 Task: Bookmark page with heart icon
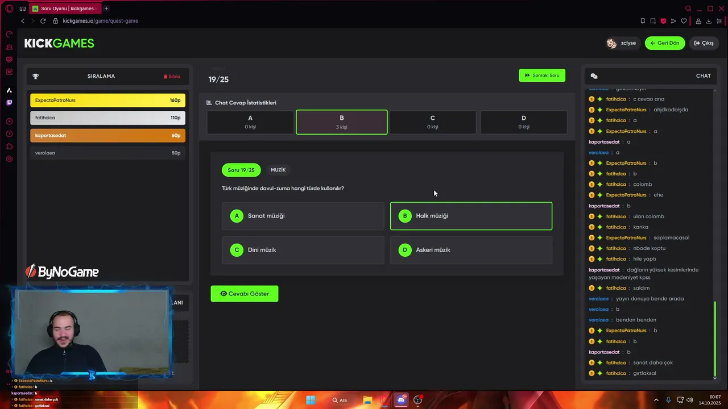[x=684, y=21]
